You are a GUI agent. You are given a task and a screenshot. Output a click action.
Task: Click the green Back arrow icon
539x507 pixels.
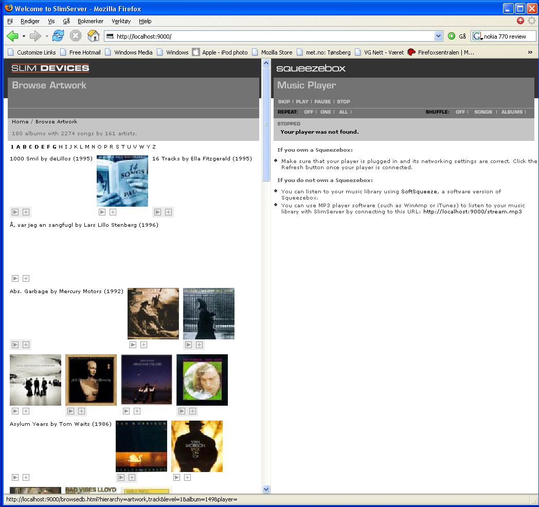pyautogui.click(x=12, y=36)
